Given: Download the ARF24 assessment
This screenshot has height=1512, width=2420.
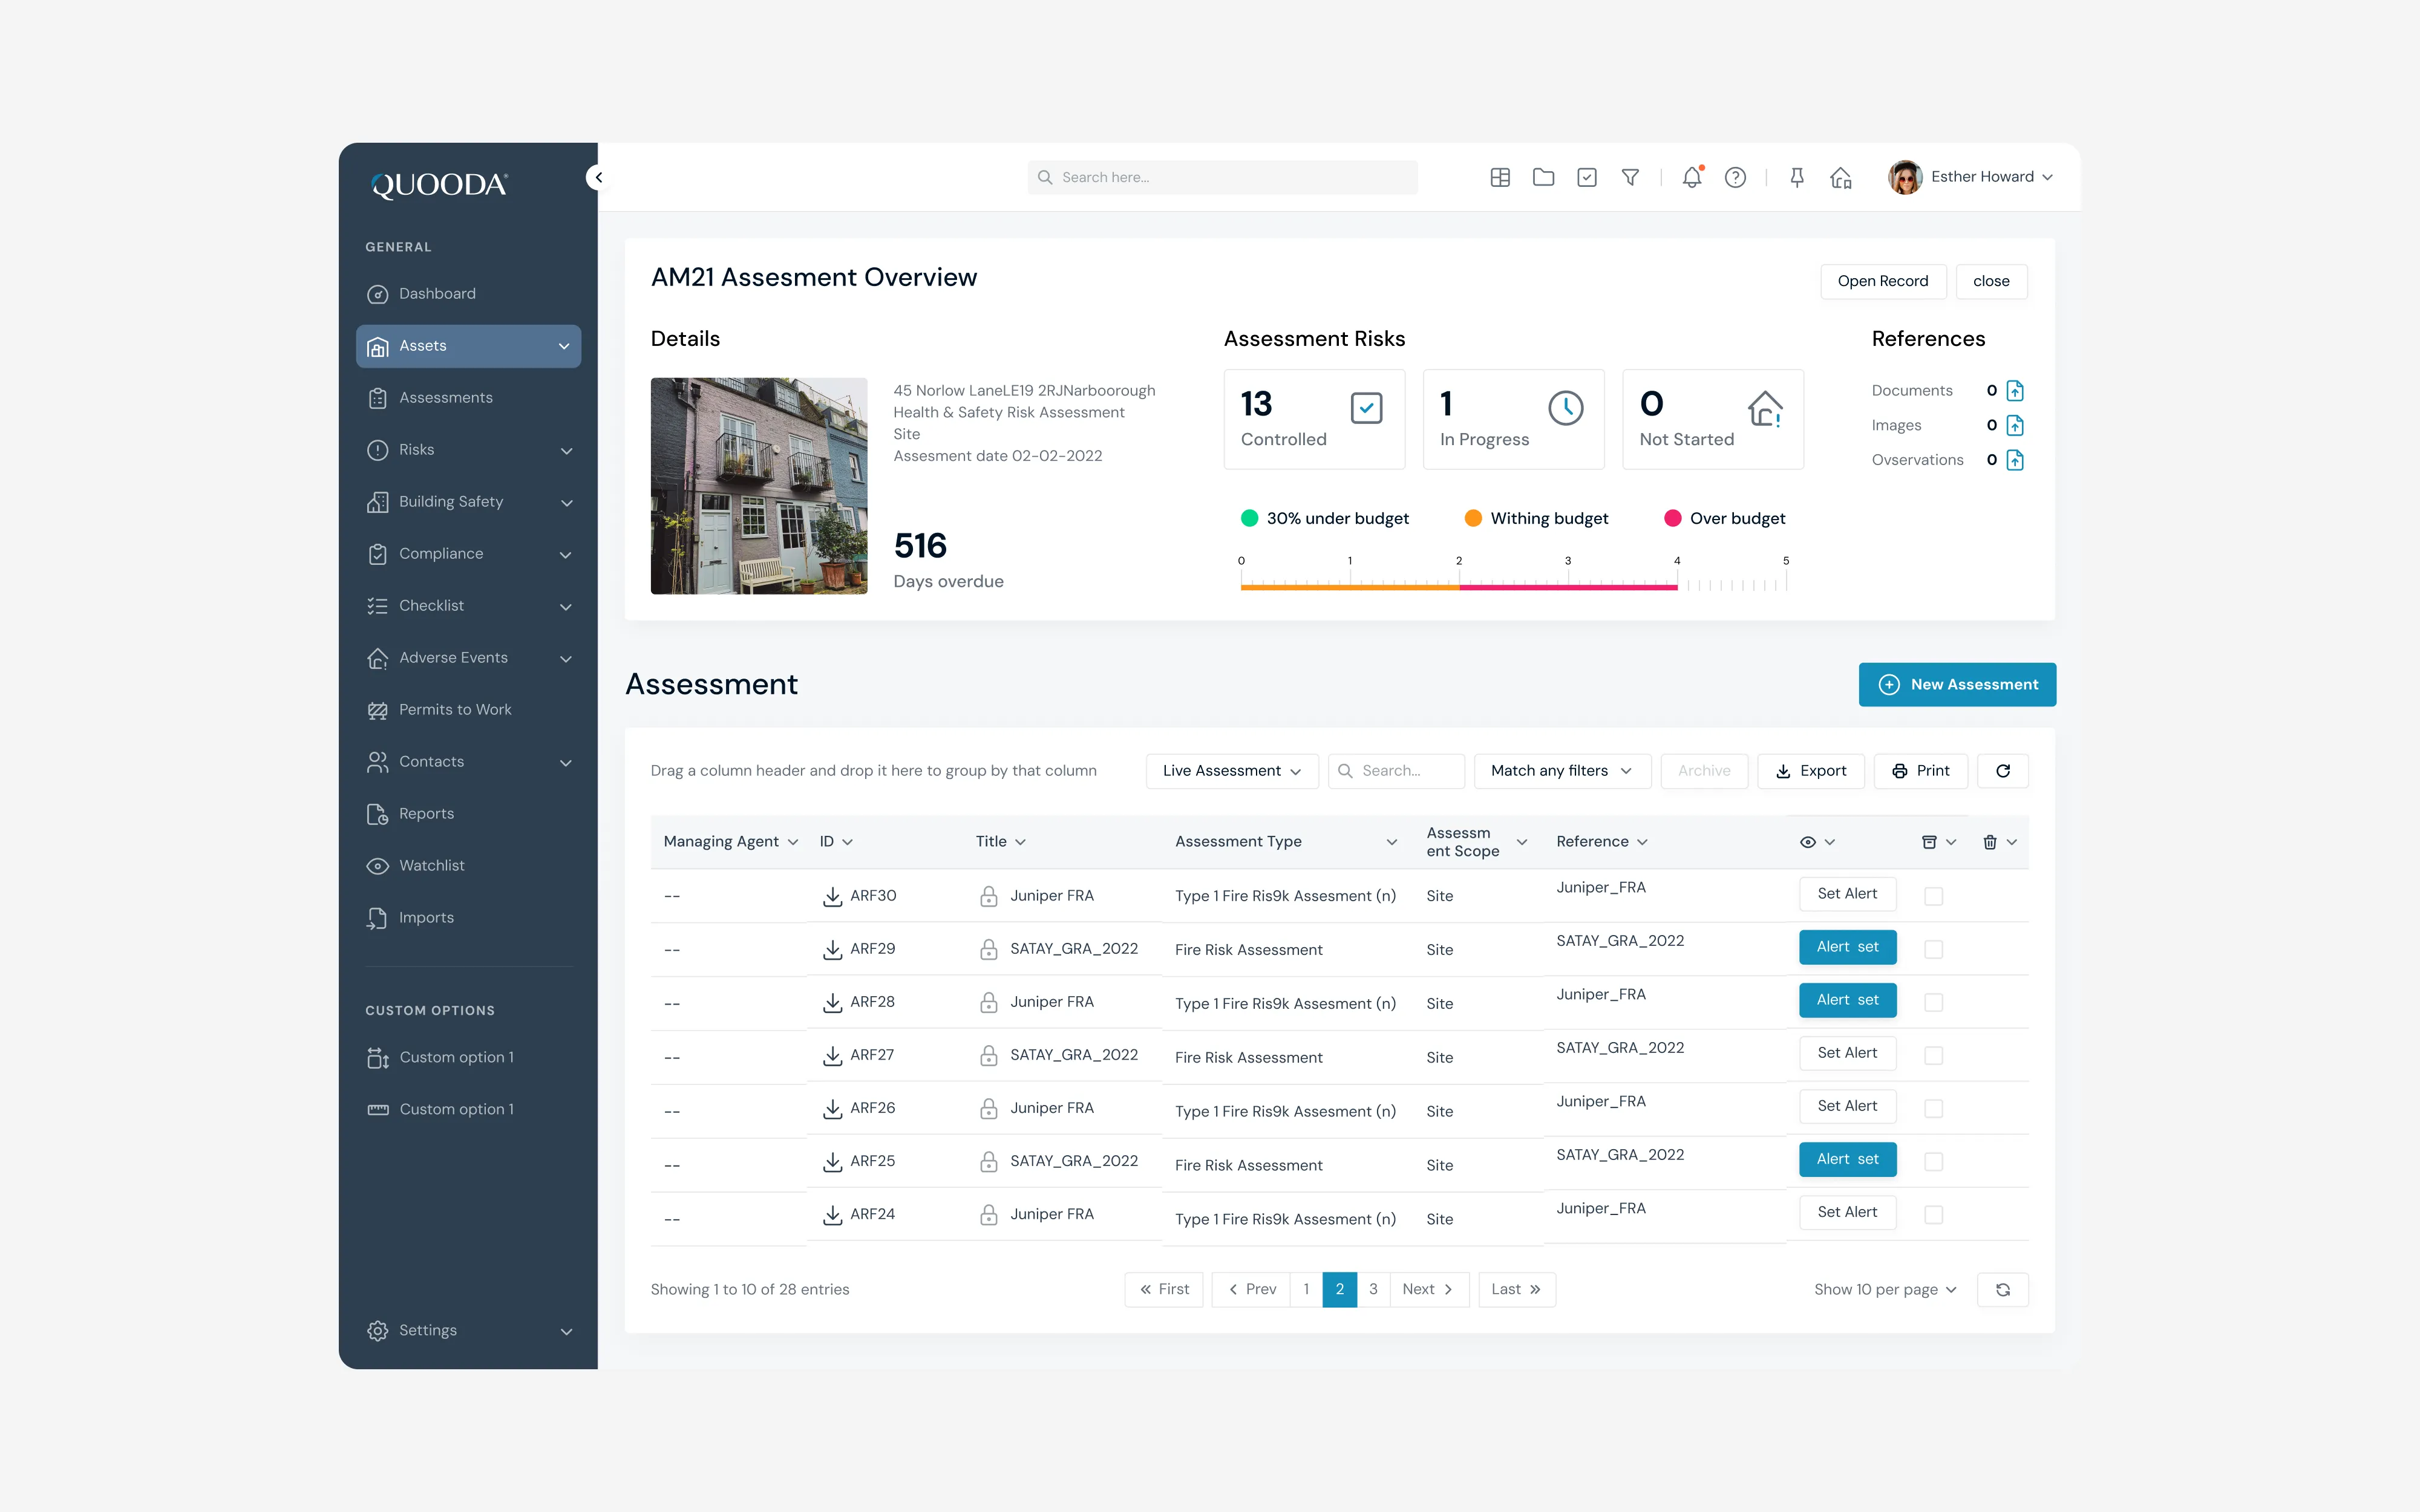Looking at the screenshot, I should coord(832,1214).
